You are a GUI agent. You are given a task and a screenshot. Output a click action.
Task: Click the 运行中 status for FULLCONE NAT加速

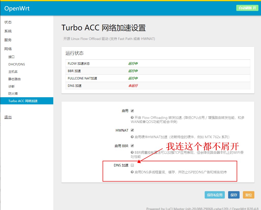point(133,78)
